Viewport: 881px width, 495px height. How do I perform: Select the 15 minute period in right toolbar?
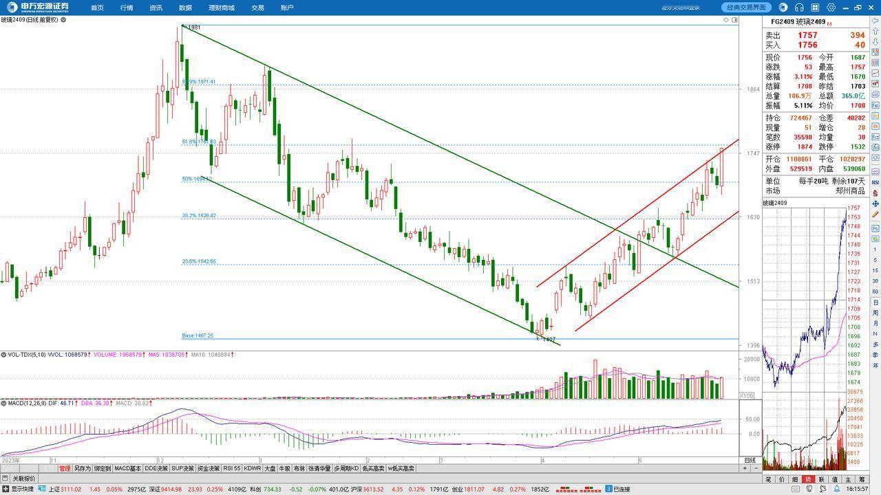pos(875,270)
